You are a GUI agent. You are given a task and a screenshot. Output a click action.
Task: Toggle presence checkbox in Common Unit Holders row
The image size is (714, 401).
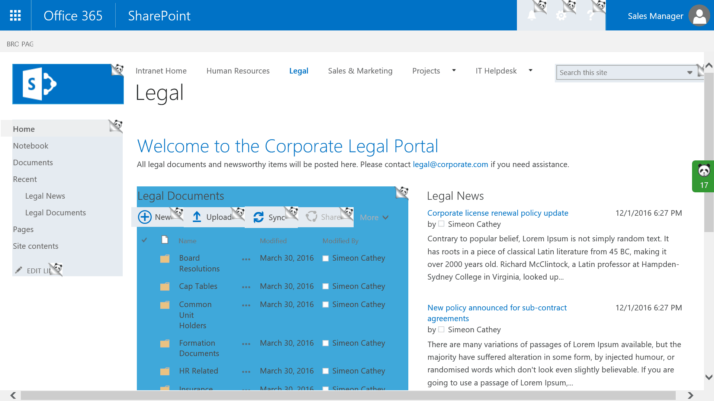[x=325, y=304]
